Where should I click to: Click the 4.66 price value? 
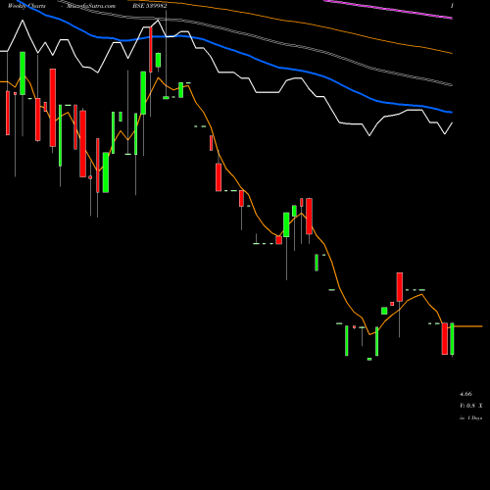(465, 394)
